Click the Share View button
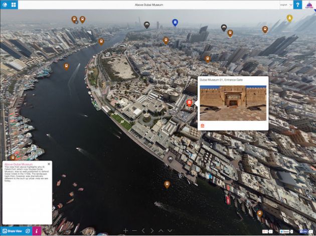Screen dimensions: 316x236 tap(12, 231)
